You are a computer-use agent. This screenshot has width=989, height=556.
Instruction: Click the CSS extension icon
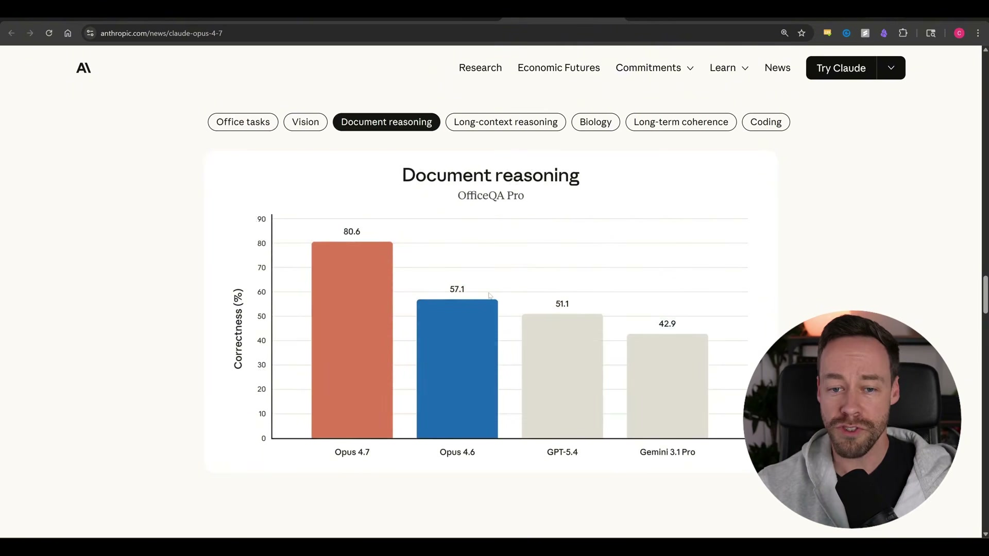pyautogui.click(x=828, y=33)
